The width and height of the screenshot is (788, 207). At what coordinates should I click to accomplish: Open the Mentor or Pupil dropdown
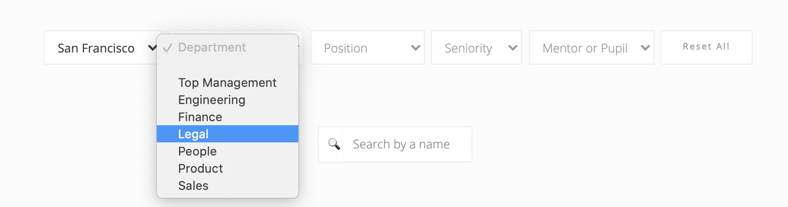coord(592,47)
